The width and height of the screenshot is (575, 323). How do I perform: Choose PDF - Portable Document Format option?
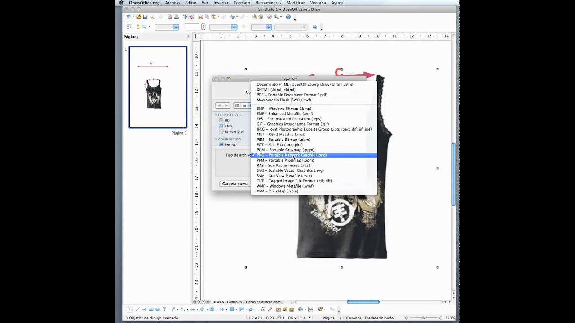[x=314, y=95]
